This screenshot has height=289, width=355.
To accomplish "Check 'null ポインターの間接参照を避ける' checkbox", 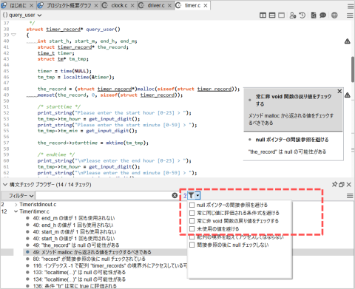I will click(x=192, y=205).
